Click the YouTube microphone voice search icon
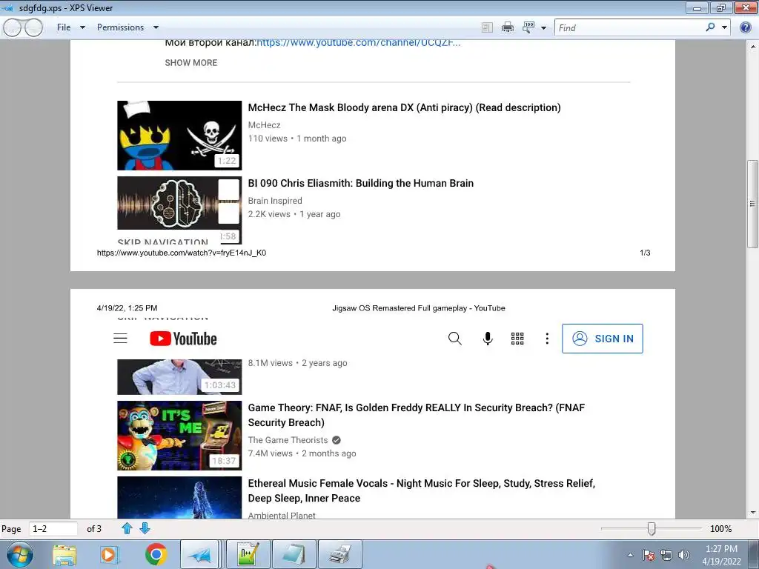The image size is (759, 569). [488, 338]
